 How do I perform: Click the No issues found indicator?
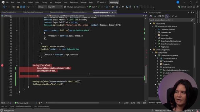[21, 103]
